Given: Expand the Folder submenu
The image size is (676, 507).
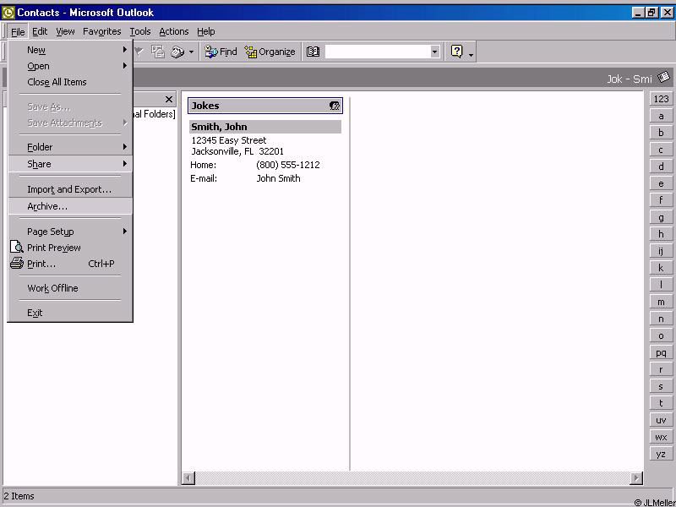Looking at the screenshot, I should (70, 147).
